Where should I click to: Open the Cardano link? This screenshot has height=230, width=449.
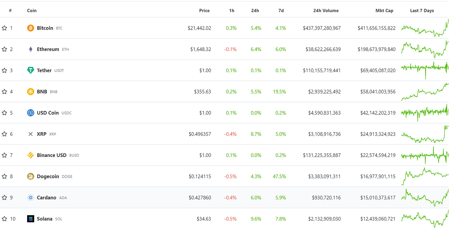[x=47, y=198]
